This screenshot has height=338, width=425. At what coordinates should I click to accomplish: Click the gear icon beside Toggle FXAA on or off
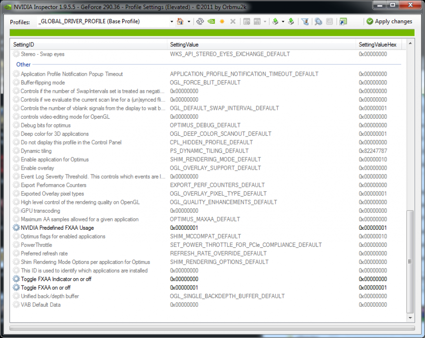[x=16, y=287]
